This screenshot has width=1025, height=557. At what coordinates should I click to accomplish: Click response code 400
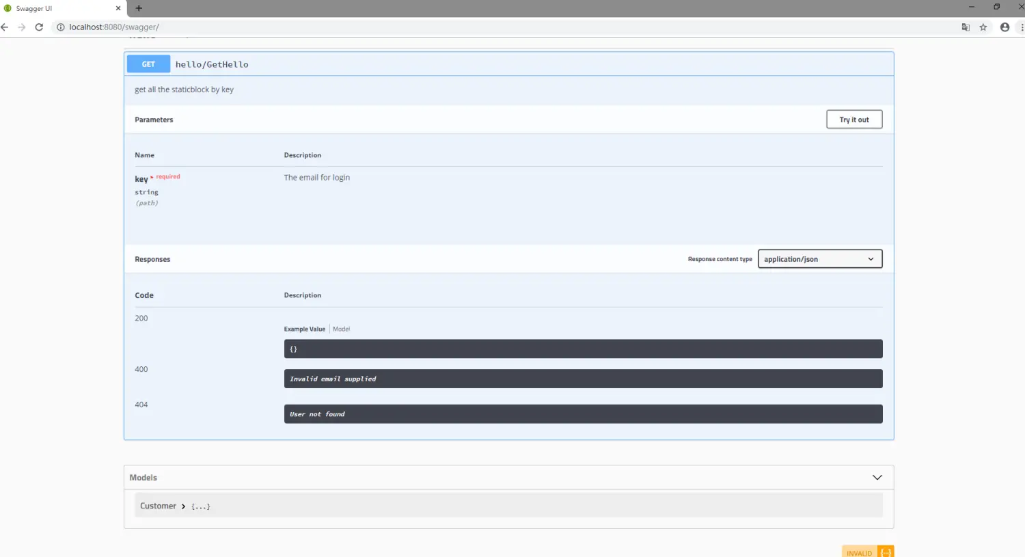click(141, 369)
